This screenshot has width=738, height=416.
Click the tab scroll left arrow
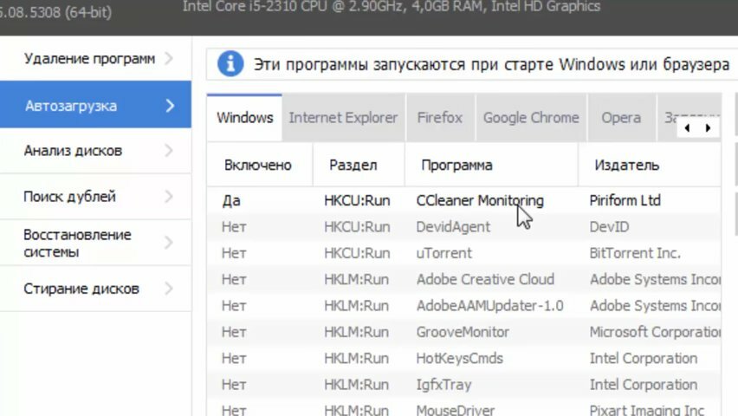point(688,127)
